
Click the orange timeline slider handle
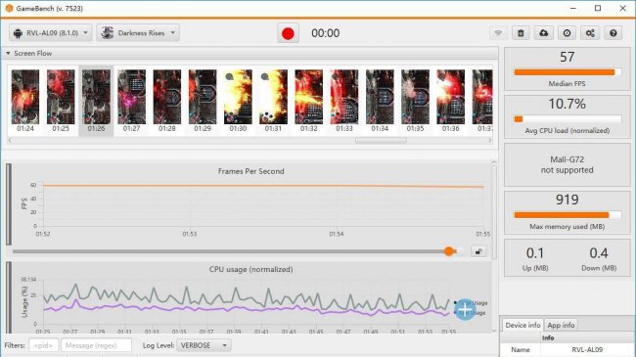coord(448,251)
